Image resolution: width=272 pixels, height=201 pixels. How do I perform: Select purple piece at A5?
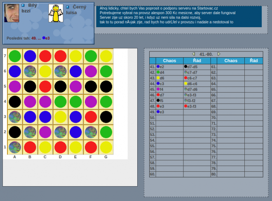pos(15,86)
